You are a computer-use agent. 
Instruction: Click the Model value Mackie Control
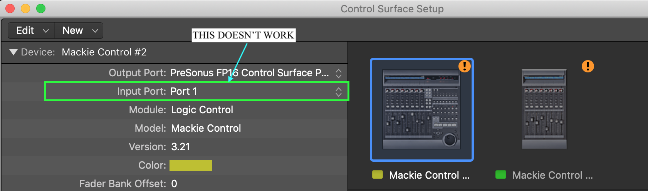[206, 128]
